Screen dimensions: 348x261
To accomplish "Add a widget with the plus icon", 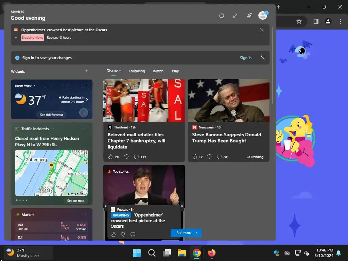I will point(87,71).
